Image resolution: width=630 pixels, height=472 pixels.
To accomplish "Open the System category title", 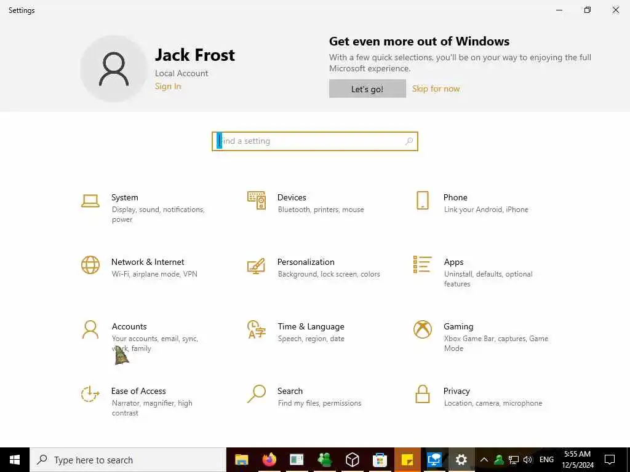I will (124, 197).
